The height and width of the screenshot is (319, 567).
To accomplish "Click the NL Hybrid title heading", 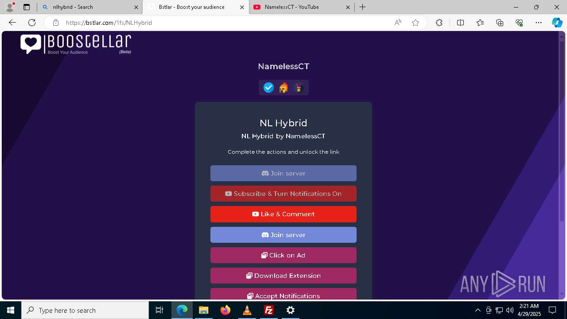I will pyautogui.click(x=283, y=123).
